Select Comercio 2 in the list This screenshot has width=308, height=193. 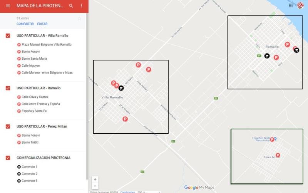(x=29, y=174)
